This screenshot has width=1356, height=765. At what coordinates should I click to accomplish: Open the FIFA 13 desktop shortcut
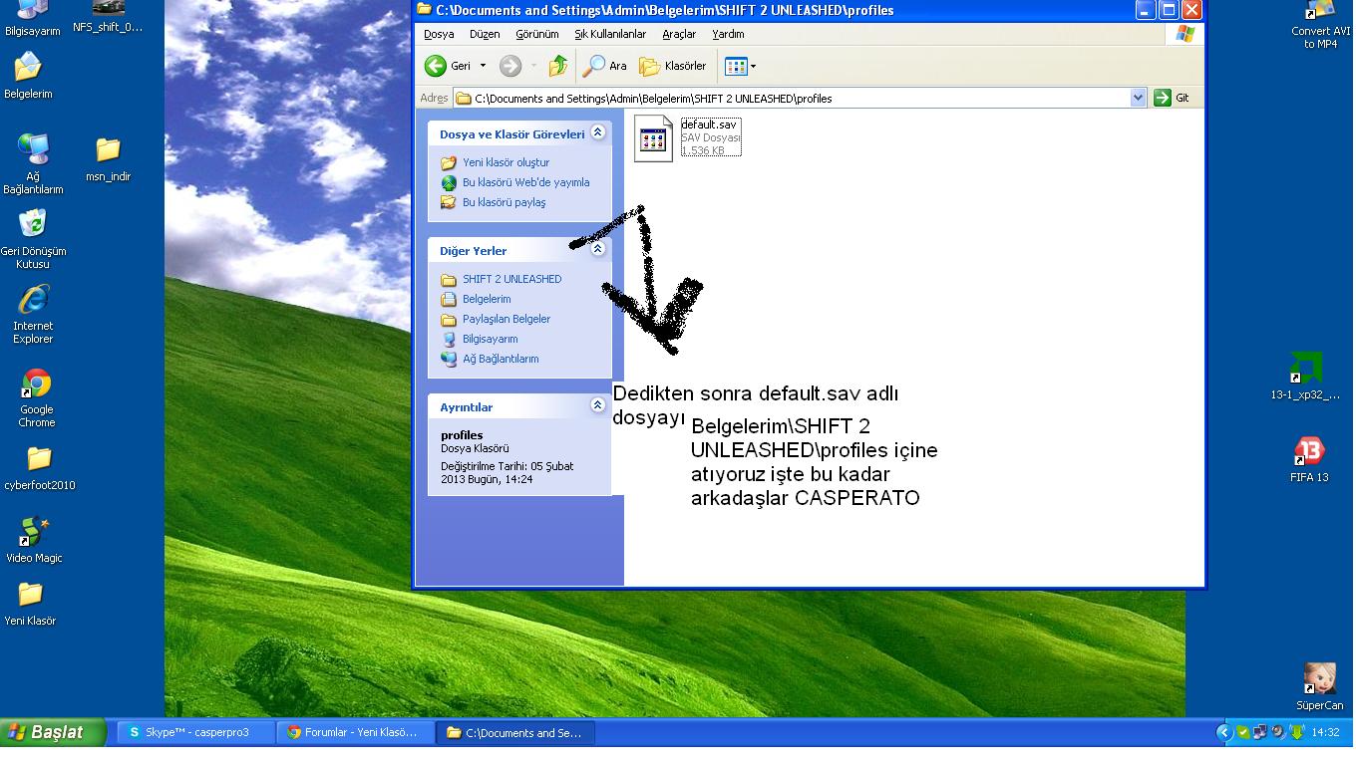1308,451
